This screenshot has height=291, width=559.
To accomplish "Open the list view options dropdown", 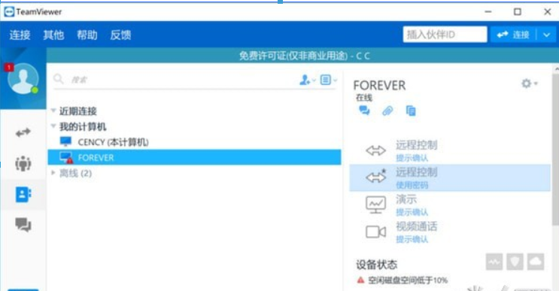I will (328, 80).
